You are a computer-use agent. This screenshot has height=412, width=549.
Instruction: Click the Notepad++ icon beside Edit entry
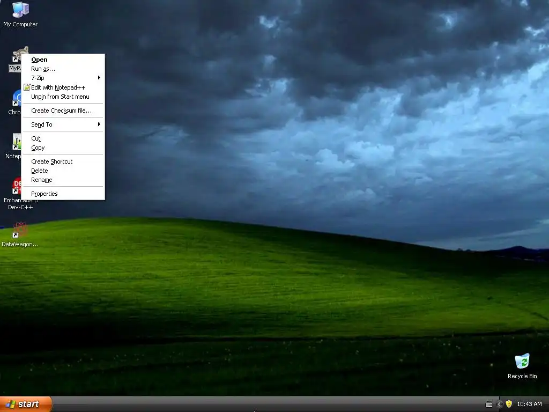(27, 87)
